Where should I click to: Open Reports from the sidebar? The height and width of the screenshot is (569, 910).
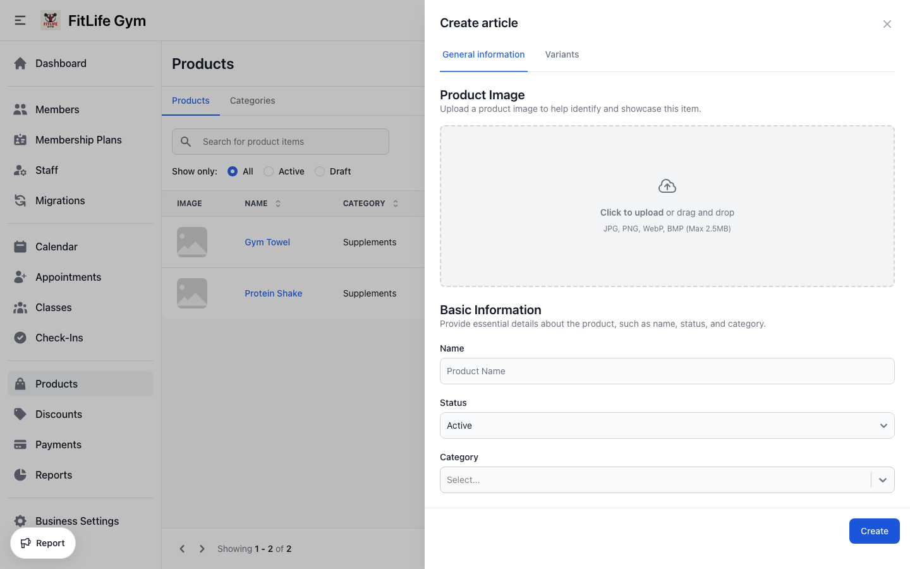click(54, 475)
